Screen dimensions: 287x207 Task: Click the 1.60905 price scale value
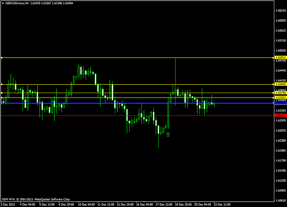click(281, 191)
